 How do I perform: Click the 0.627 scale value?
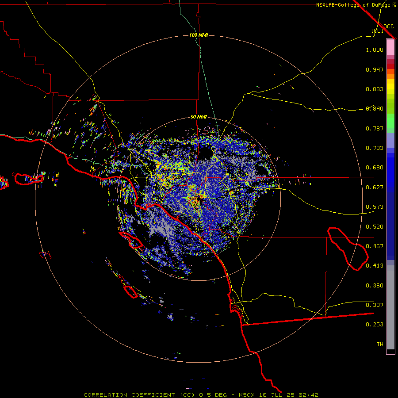[x=375, y=188]
